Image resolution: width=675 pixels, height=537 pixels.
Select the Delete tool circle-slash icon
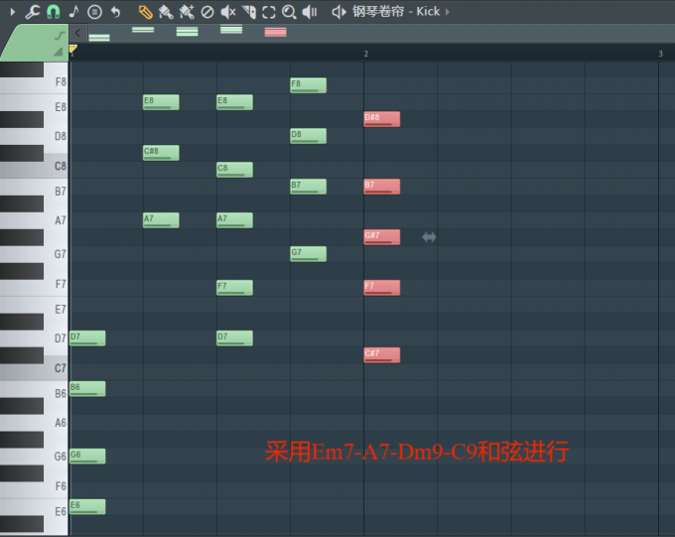tap(207, 12)
